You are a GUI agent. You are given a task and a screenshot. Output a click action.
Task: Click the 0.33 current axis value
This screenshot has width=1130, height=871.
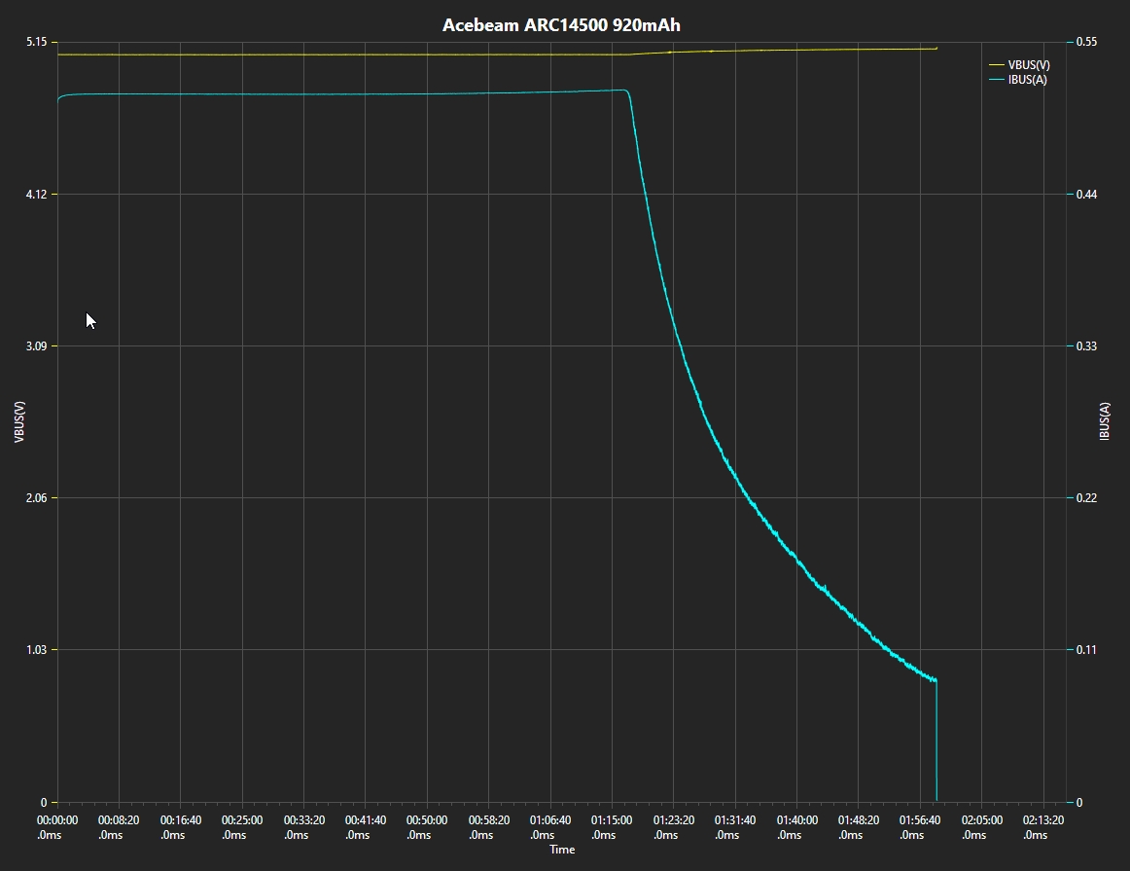click(x=1087, y=346)
